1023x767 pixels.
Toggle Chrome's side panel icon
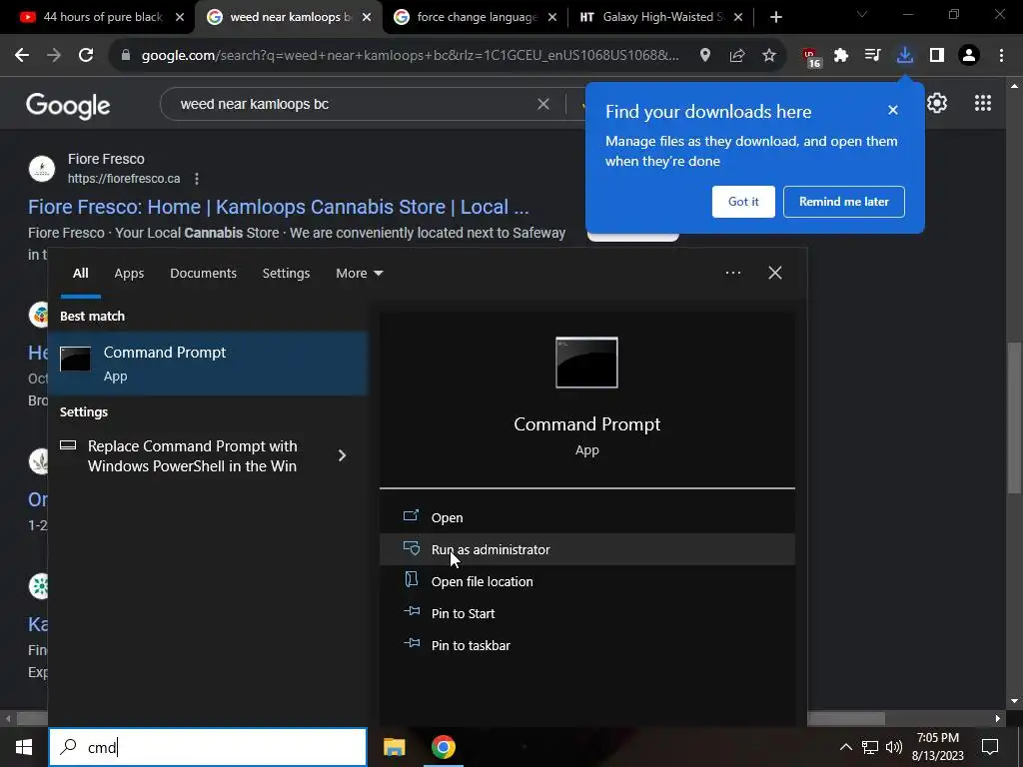pos(937,56)
